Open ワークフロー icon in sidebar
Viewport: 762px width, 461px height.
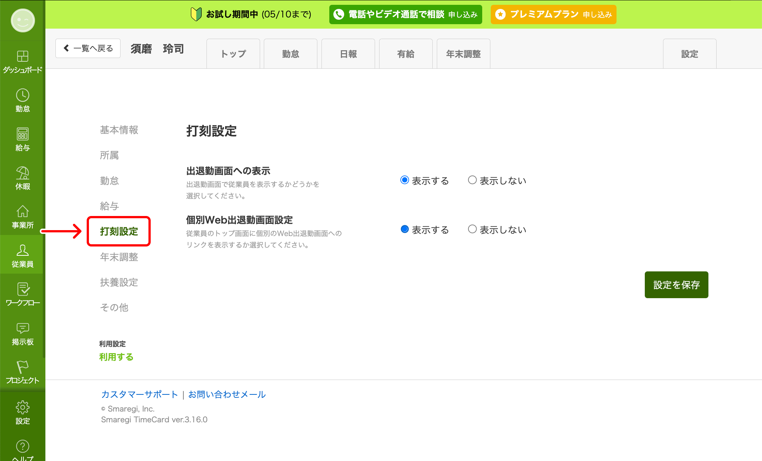[x=23, y=289]
